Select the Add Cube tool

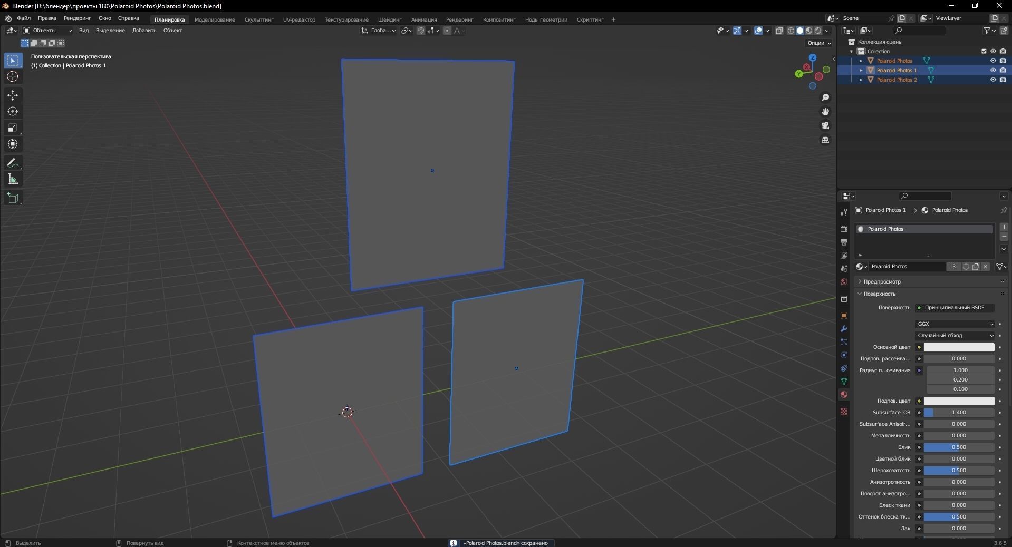pos(13,198)
